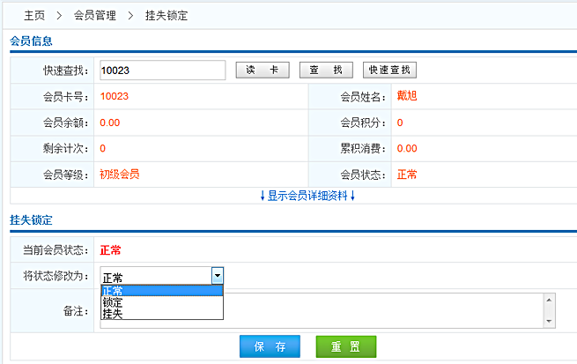Toggle the 将状态修改为 dropdown arrow

218,276
